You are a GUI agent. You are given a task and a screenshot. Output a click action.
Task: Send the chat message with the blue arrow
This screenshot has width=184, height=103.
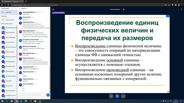click(x=48, y=95)
